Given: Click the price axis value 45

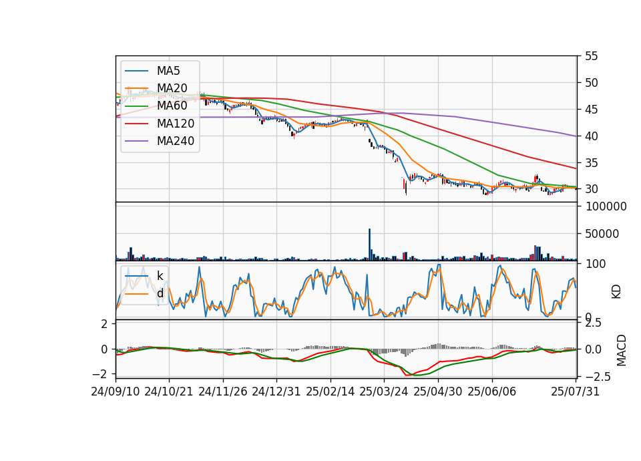Looking at the screenshot, I should pos(591,110).
